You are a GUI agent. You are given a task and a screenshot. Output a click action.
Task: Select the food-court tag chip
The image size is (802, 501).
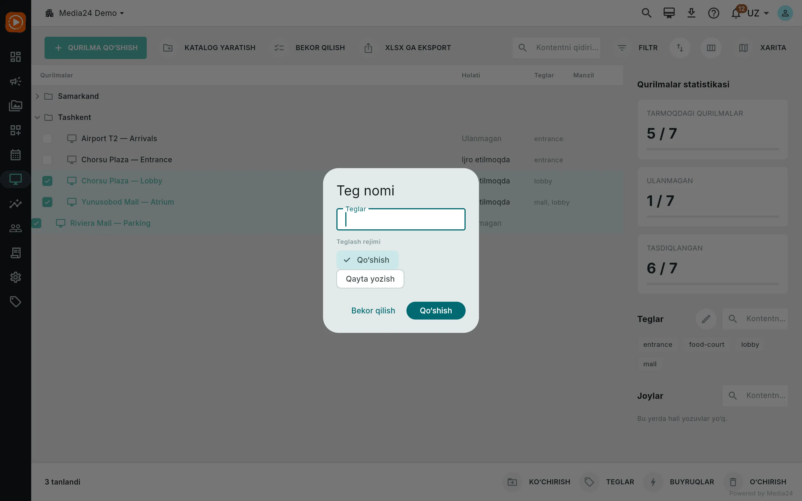(706, 345)
